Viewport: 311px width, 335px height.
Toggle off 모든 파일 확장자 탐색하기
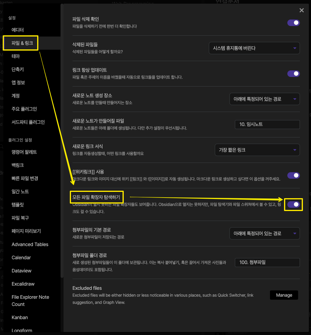coord(293,204)
